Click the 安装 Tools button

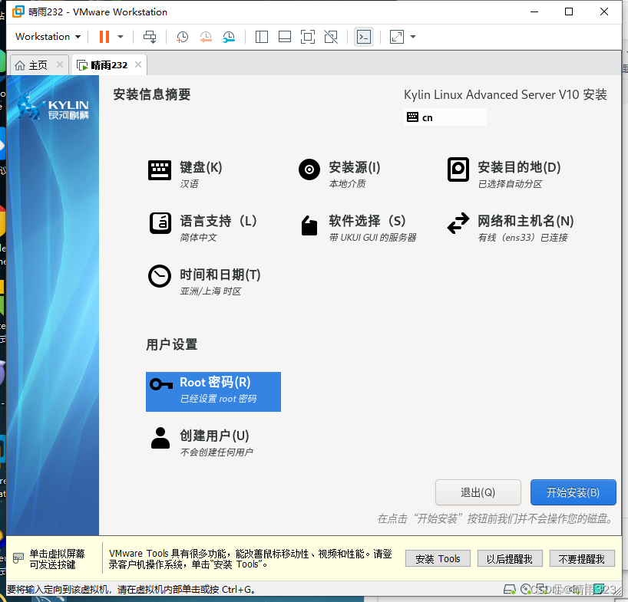tap(438, 558)
